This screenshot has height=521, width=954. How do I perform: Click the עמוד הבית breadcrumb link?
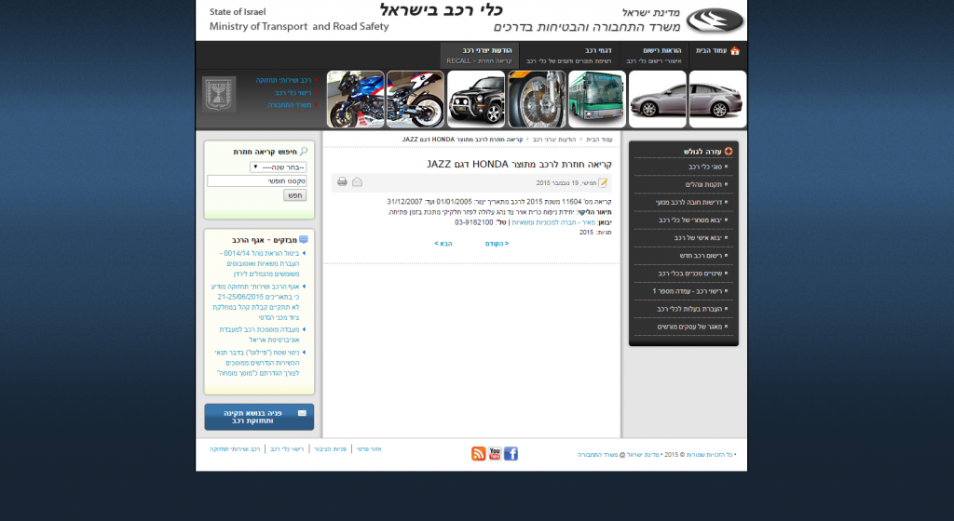coord(599,140)
